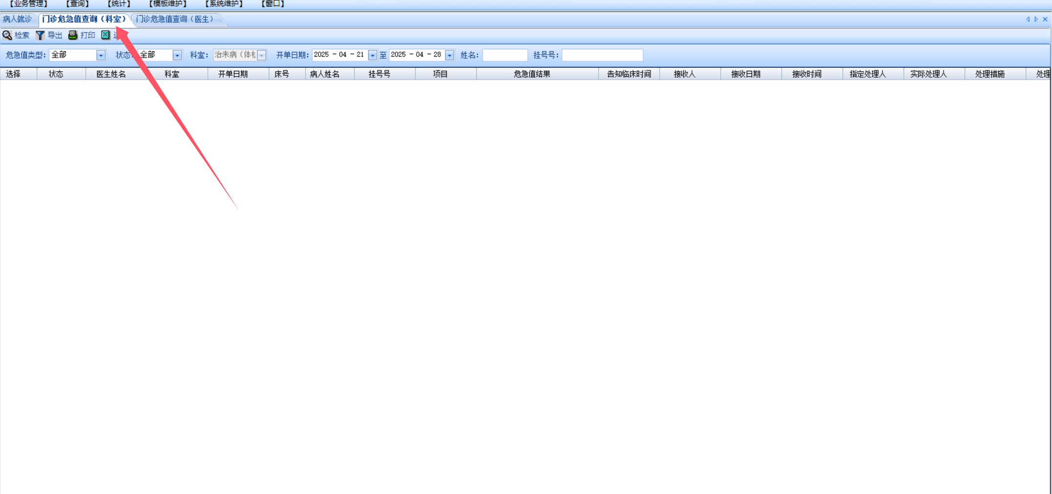
Task: Open the 【查询】 menu
Action: tap(78, 4)
